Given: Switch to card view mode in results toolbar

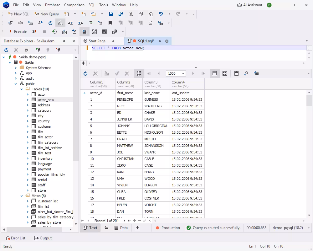Looking at the screenshot, I should [225, 73].
